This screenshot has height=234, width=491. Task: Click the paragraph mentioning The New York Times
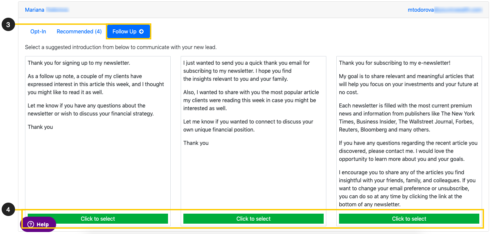point(407,118)
